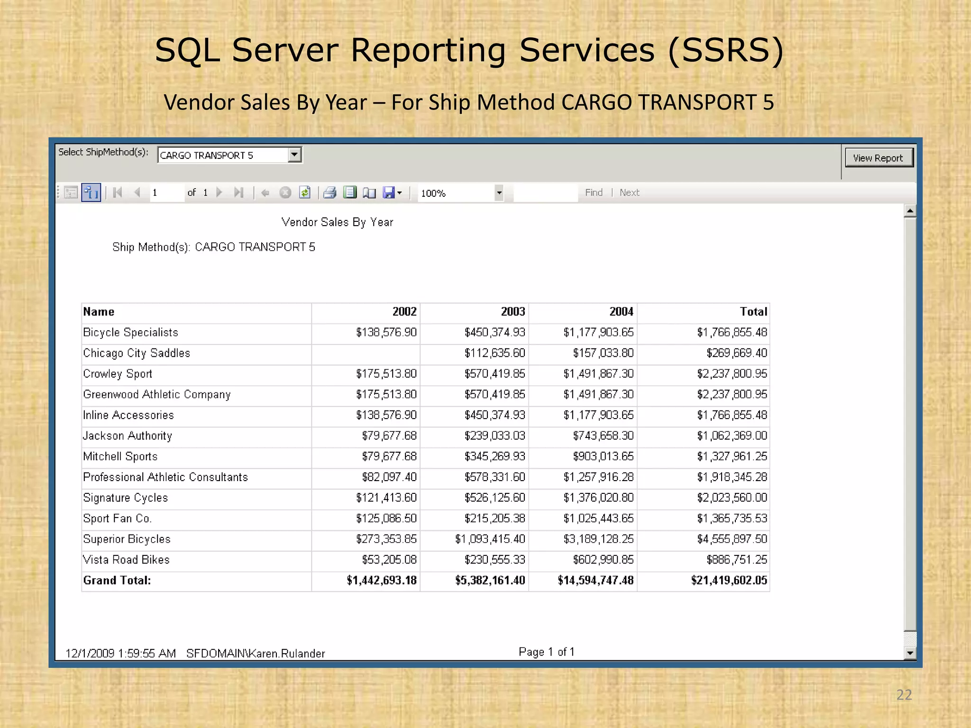Click the Next search link

(630, 192)
